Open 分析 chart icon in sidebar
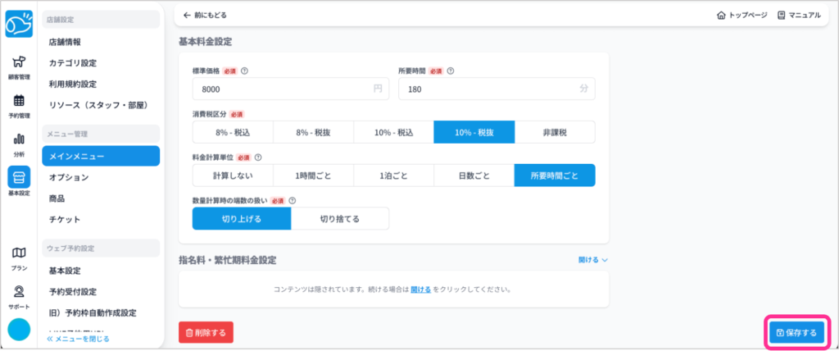The image size is (839, 351). 18,144
